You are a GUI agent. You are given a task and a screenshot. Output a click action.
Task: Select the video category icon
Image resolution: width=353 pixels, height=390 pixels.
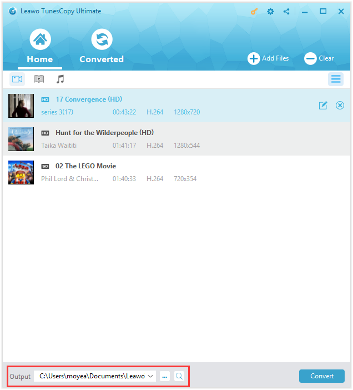point(17,79)
